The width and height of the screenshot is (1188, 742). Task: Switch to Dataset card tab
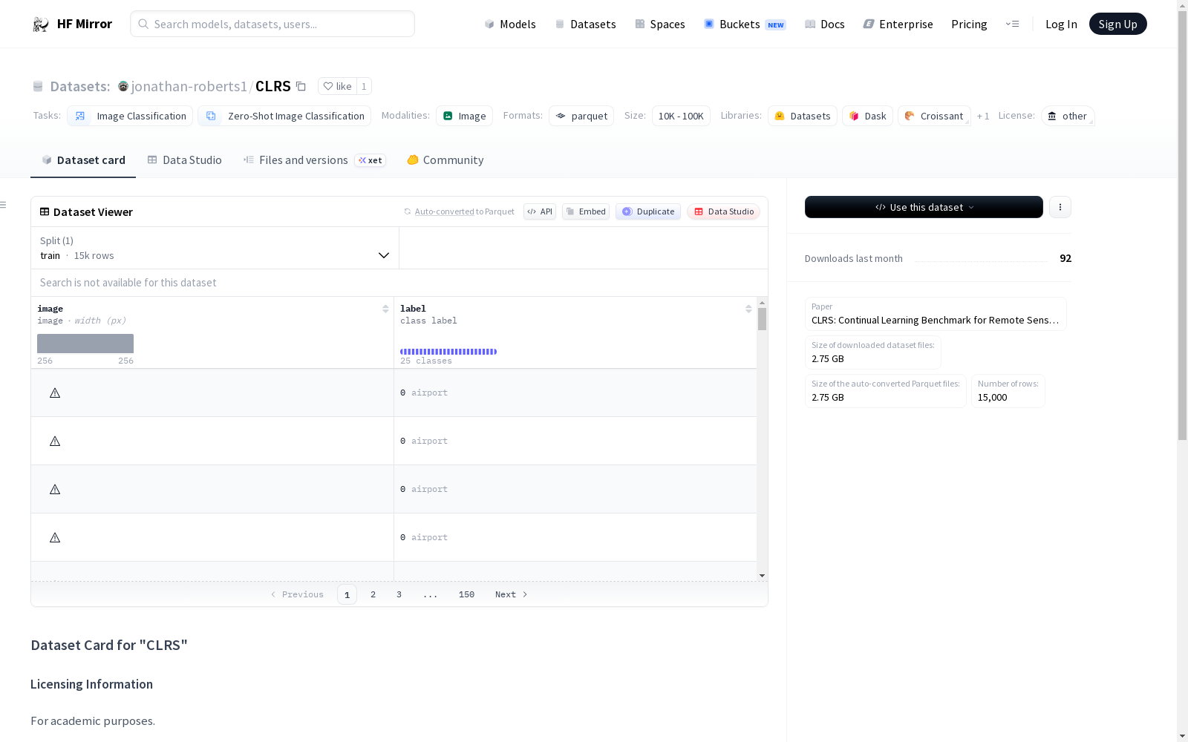pyautogui.click(x=83, y=160)
